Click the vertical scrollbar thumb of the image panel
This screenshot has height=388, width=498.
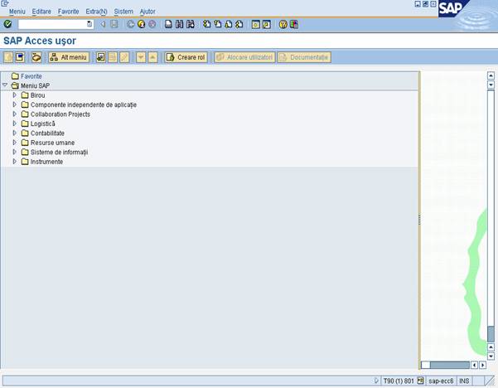click(x=491, y=333)
